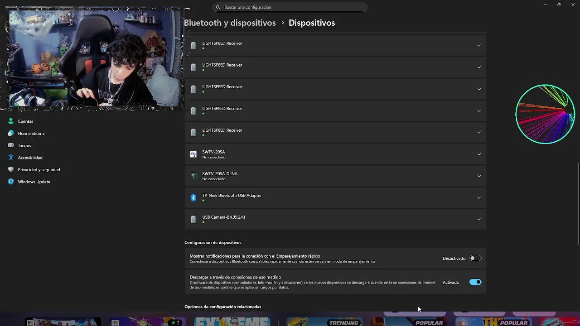Expand the USB Camera-B4.09.24.1 chevron
This screenshot has height=326, width=580.
click(479, 220)
